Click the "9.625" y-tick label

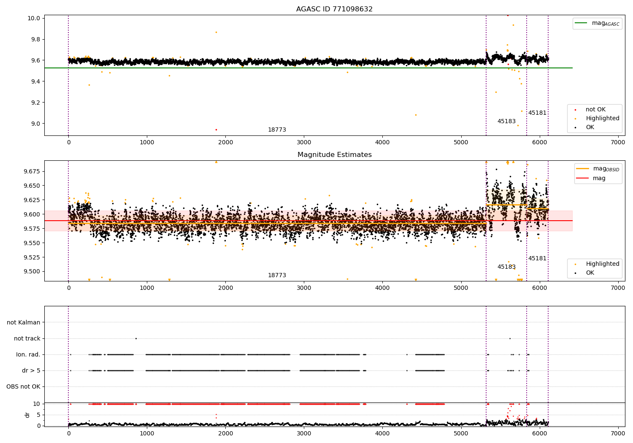coord(32,200)
